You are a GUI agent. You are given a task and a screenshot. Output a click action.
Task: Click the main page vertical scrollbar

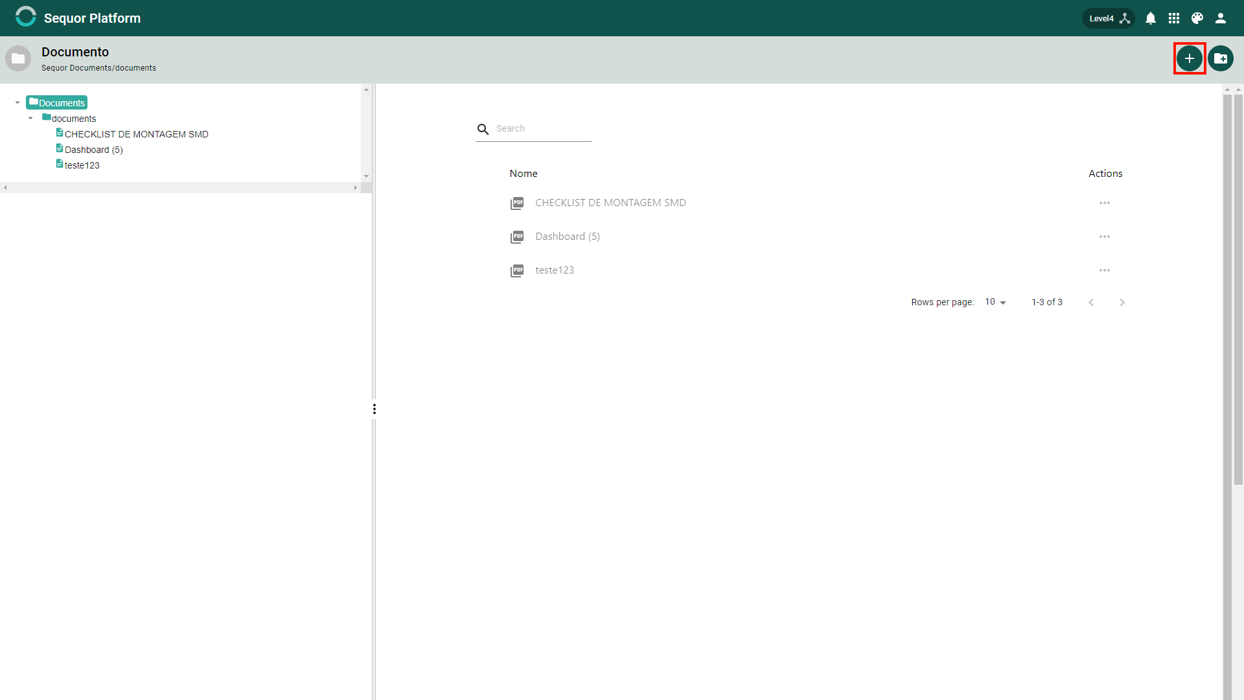1238,289
